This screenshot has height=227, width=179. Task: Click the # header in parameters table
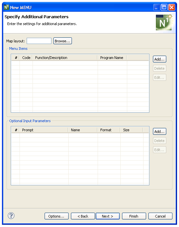[16, 130]
